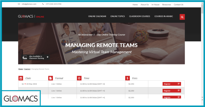Open the Online Topics menu
Viewport: 205px width, 107px height.
click(118, 16)
